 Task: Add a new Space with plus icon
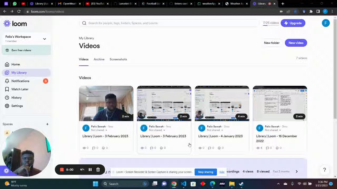pyautogui.click(x=47, y=124)
